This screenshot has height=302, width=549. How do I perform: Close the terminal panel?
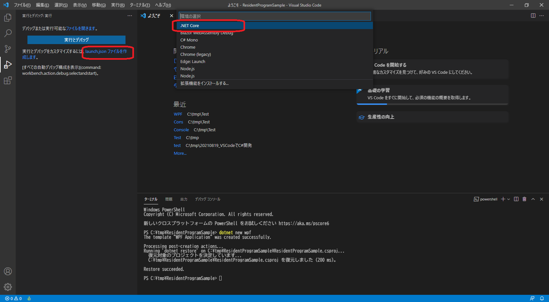[x=541, y=199]
